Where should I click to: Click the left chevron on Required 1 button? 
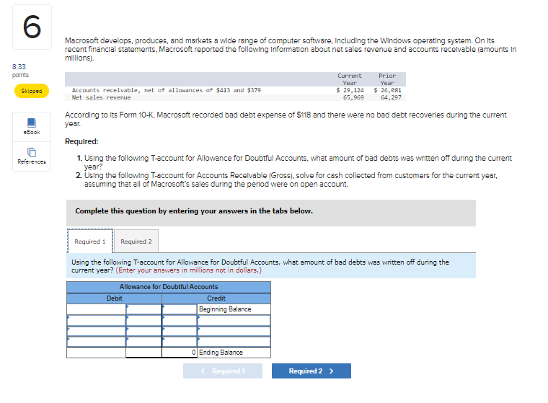[x=203, y=371]
